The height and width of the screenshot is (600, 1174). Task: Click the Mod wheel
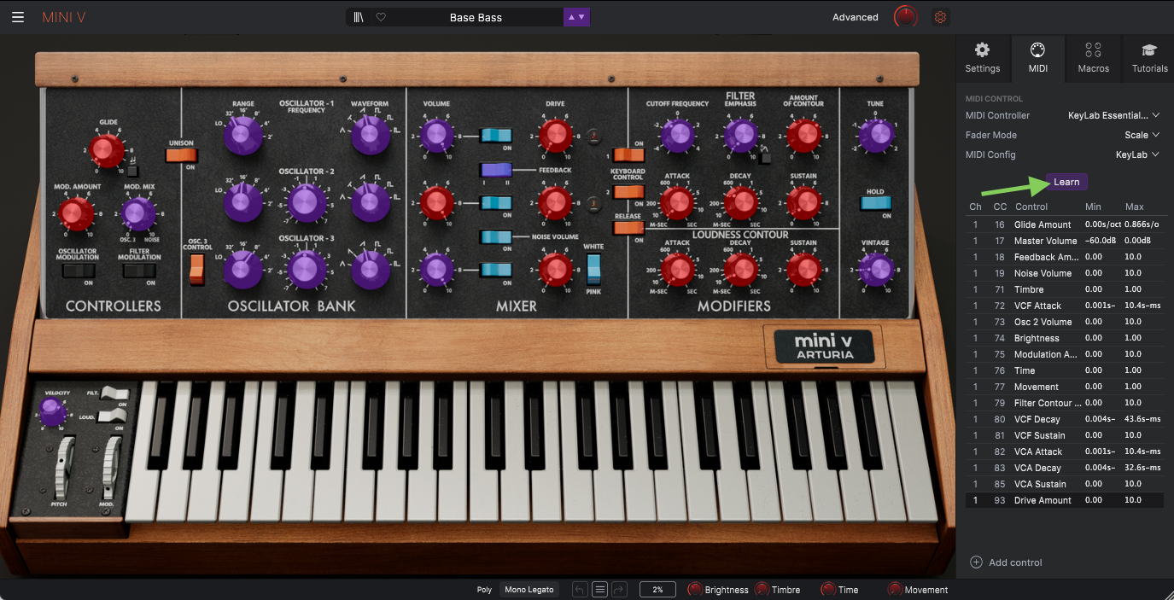[110, 469]
